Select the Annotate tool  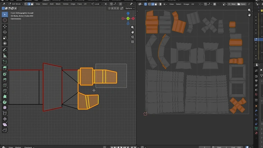click(5, 50)
